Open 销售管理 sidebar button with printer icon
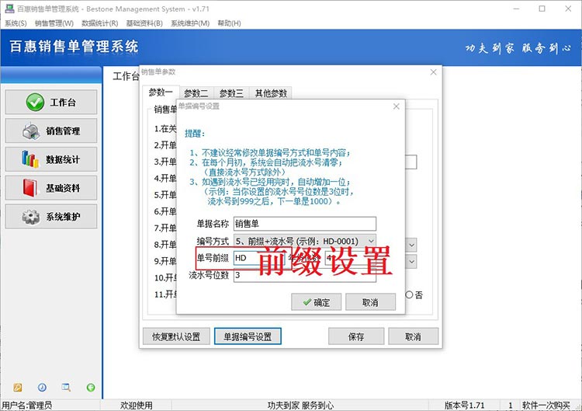Viewport: 582px width, 411px height. tap(51, 131)
